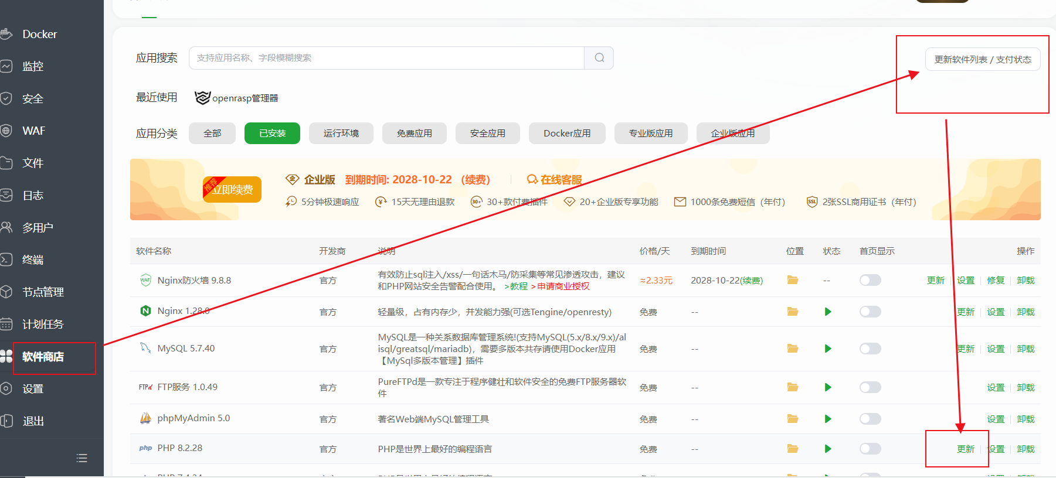The width and height of the screenshot is (1056, 478).
Task: Click the running status play icon for PHP 8.2.28
Action: pos(828,449)
